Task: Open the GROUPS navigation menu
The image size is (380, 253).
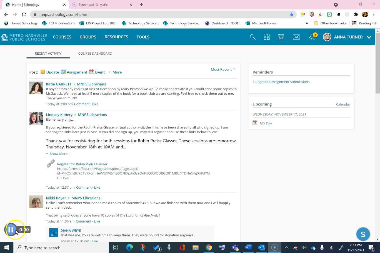Action: click(x=88, y=37)
